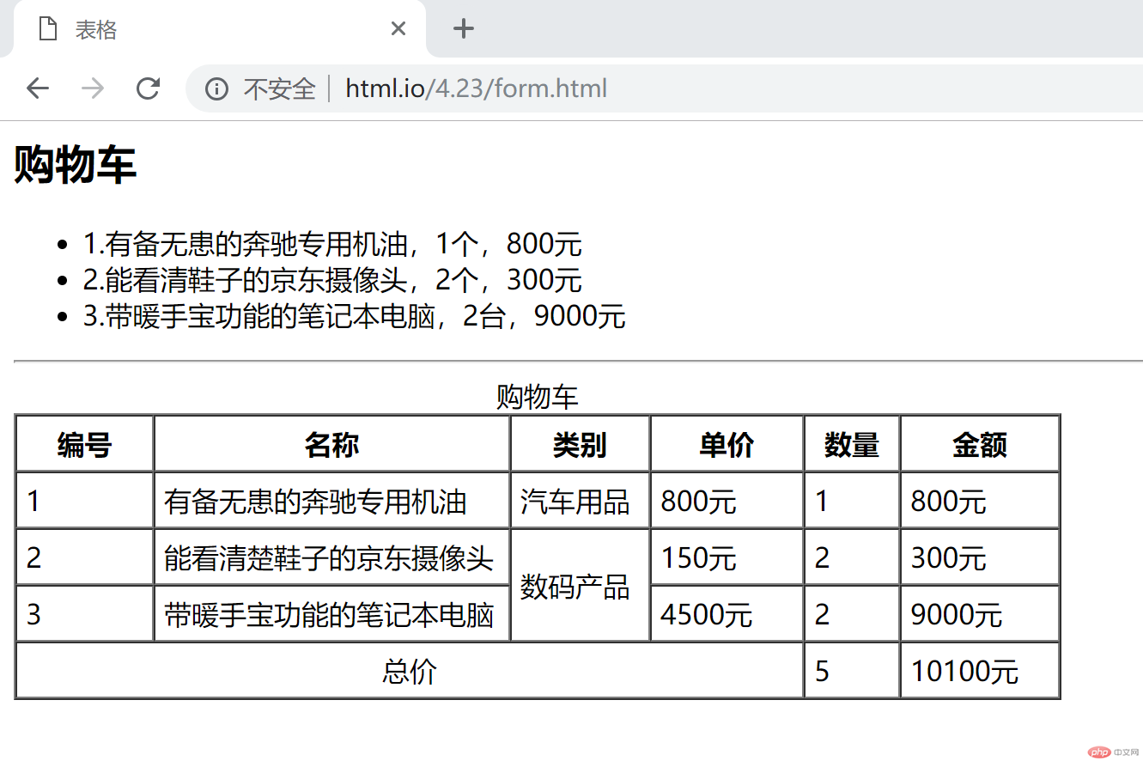1143x761 pixels.
Task: Click 编号 cell of the 奔驰专用机油 row
Action: [x=85, y=502]
